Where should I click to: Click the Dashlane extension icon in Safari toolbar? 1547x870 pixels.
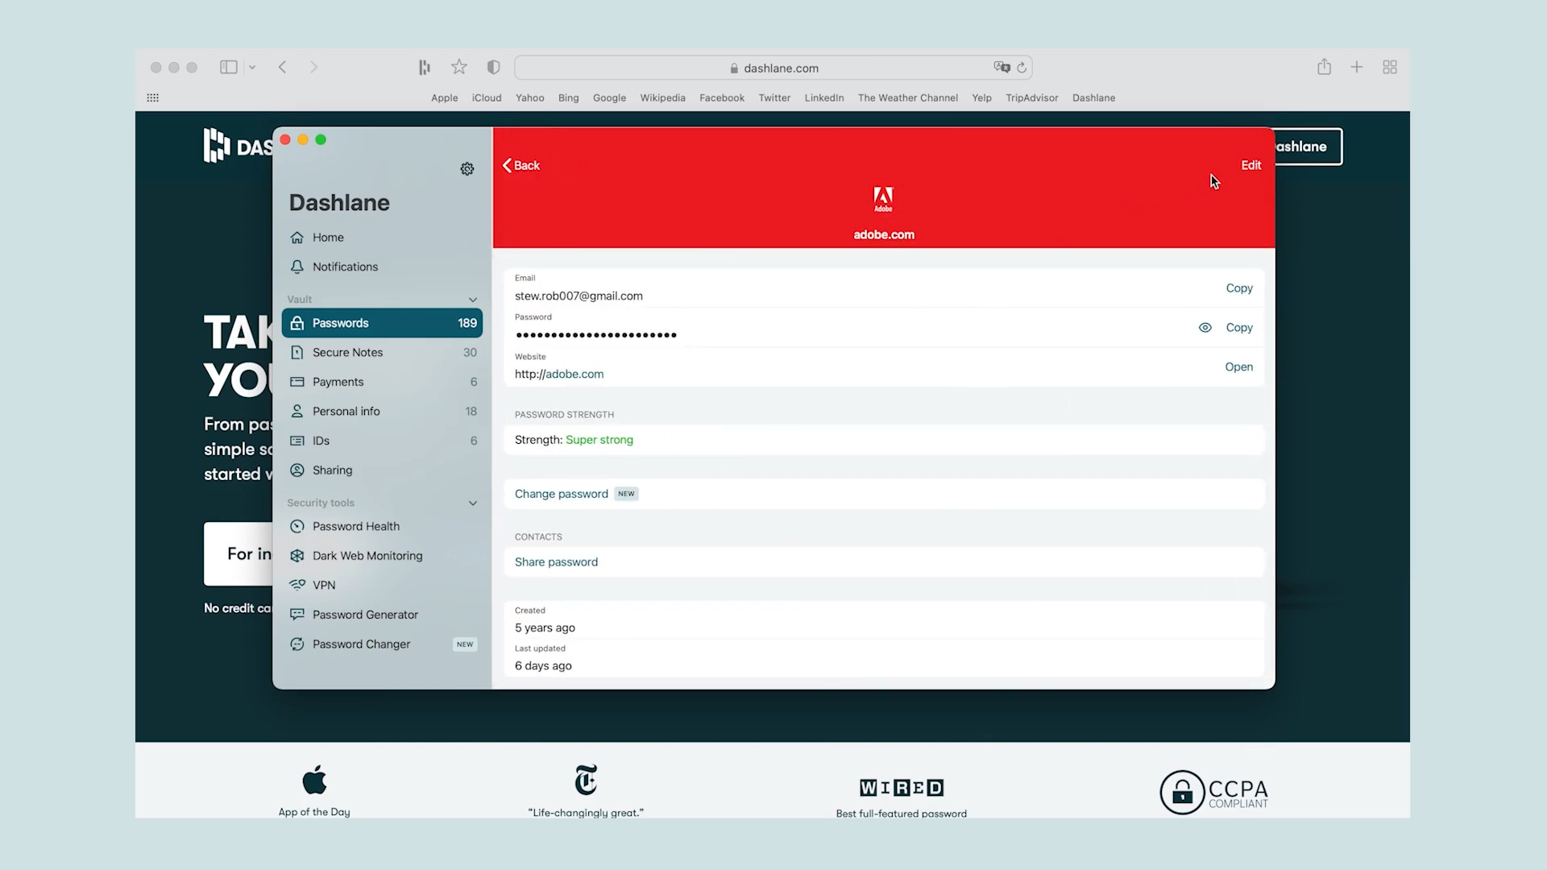pyautogui.click(x=425, y=68)
